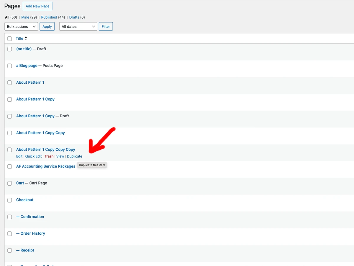This screenshot has height=266, width=354.
Task: Open the Bulk actions dropdown
Action: 21,27
